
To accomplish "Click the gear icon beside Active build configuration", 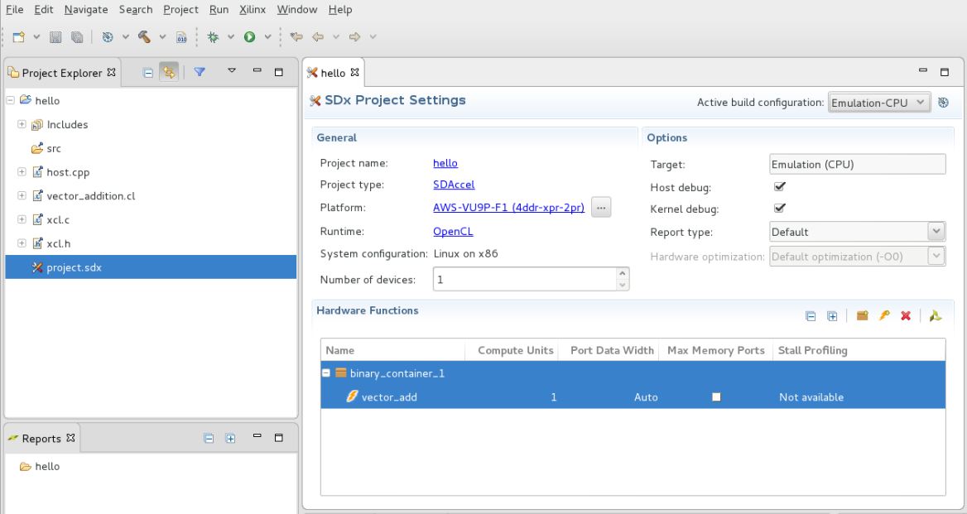I will [944, 103].
